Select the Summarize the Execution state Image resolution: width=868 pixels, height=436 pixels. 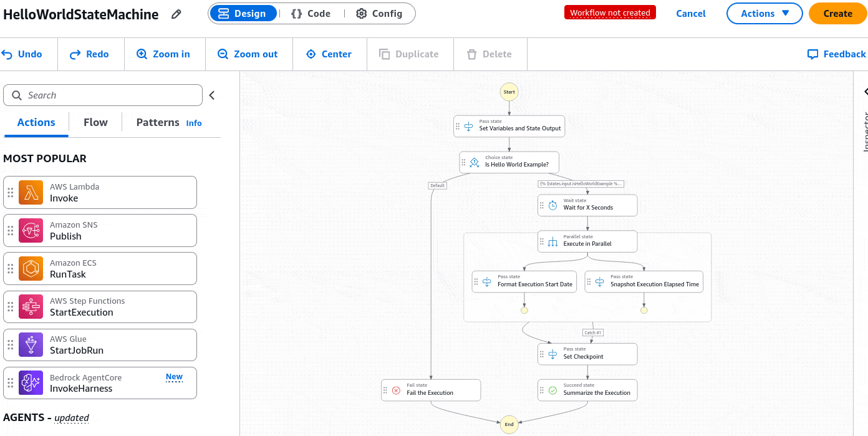587,390
